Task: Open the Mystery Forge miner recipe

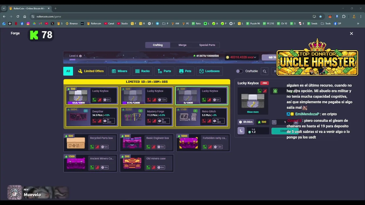Action: [147, 117]
